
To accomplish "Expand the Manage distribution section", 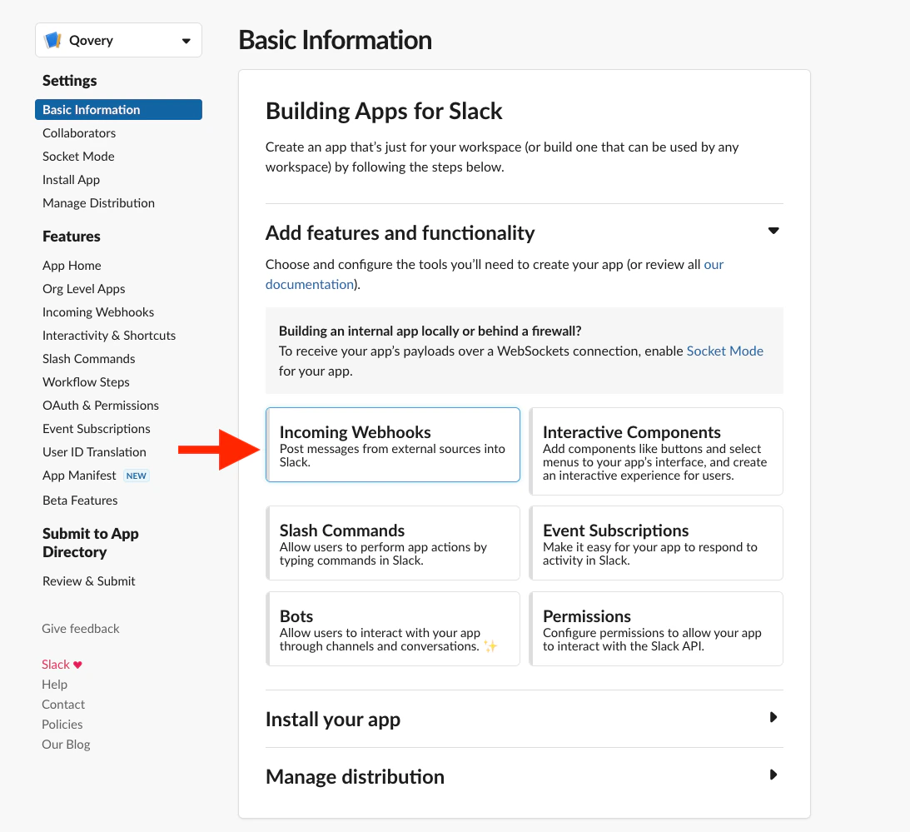I will pos(773,775).
